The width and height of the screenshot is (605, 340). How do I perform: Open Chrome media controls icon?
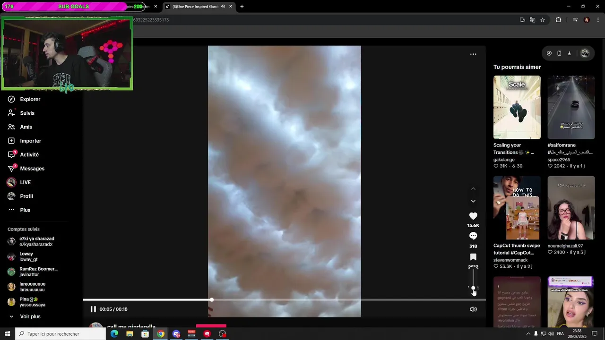(x=575, y=20)
